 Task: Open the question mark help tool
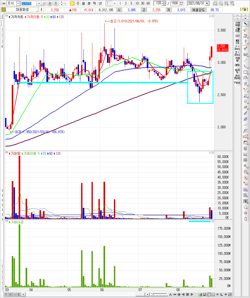(245, 42)
